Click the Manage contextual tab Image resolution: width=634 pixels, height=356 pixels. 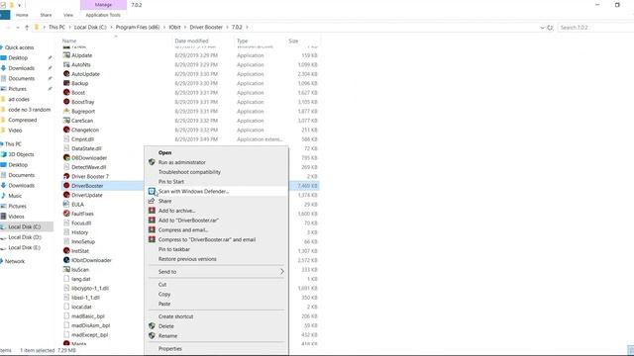(x=103, y=5)
